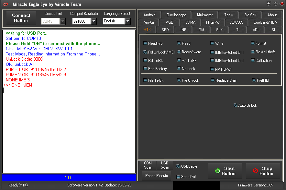Open the Language Select dropdown arrow
Viewport: 286px width, 190px height.
point(127,21)
